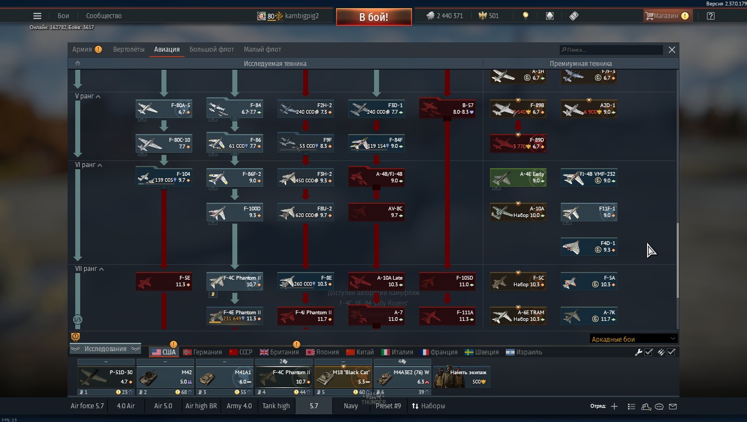Click the Silver Lions currency icon

click(x=431, y=16)
